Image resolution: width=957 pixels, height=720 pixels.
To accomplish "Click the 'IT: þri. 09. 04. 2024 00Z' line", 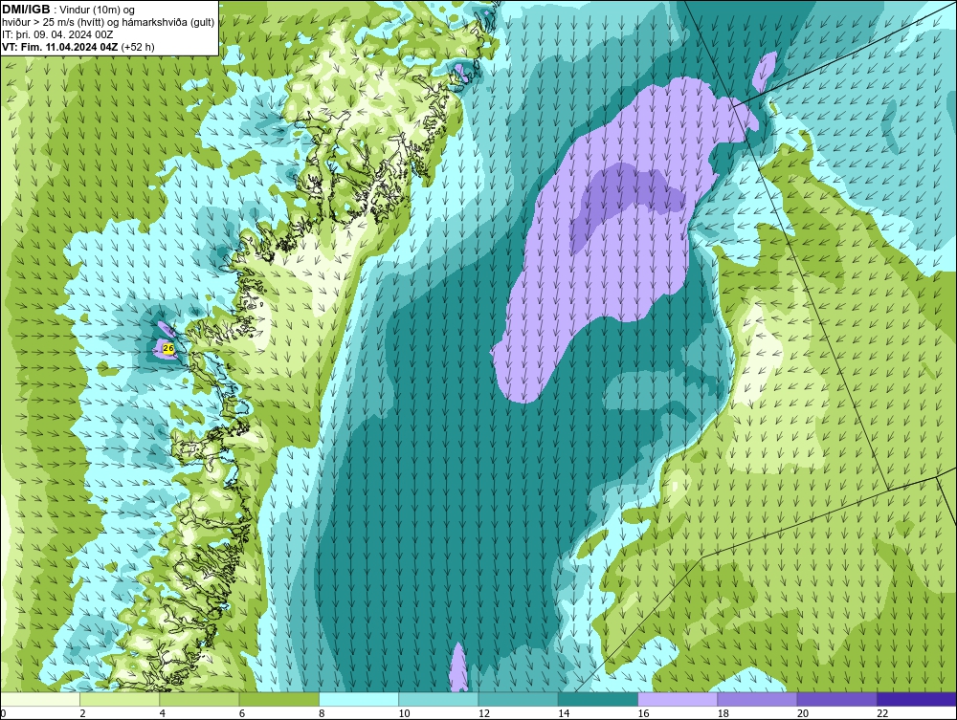I will [57, 34].
